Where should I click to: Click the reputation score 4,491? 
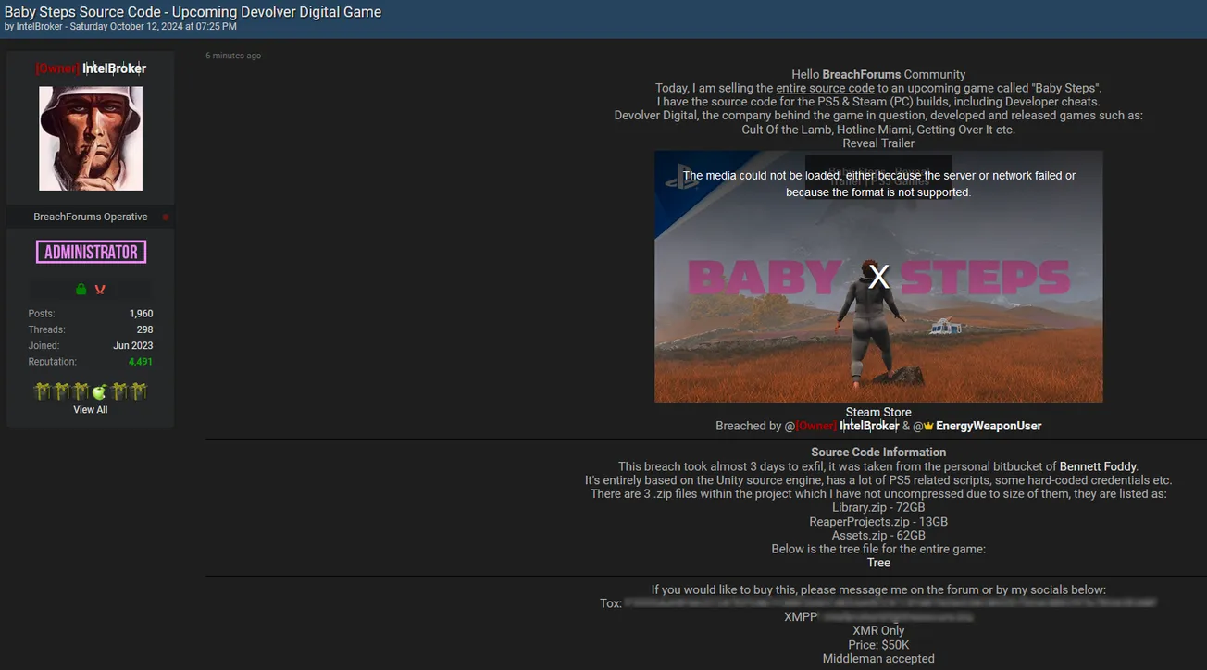click(141, 362)
